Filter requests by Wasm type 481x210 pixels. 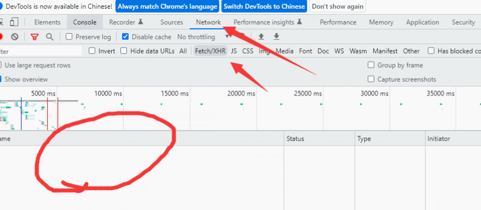358,51
